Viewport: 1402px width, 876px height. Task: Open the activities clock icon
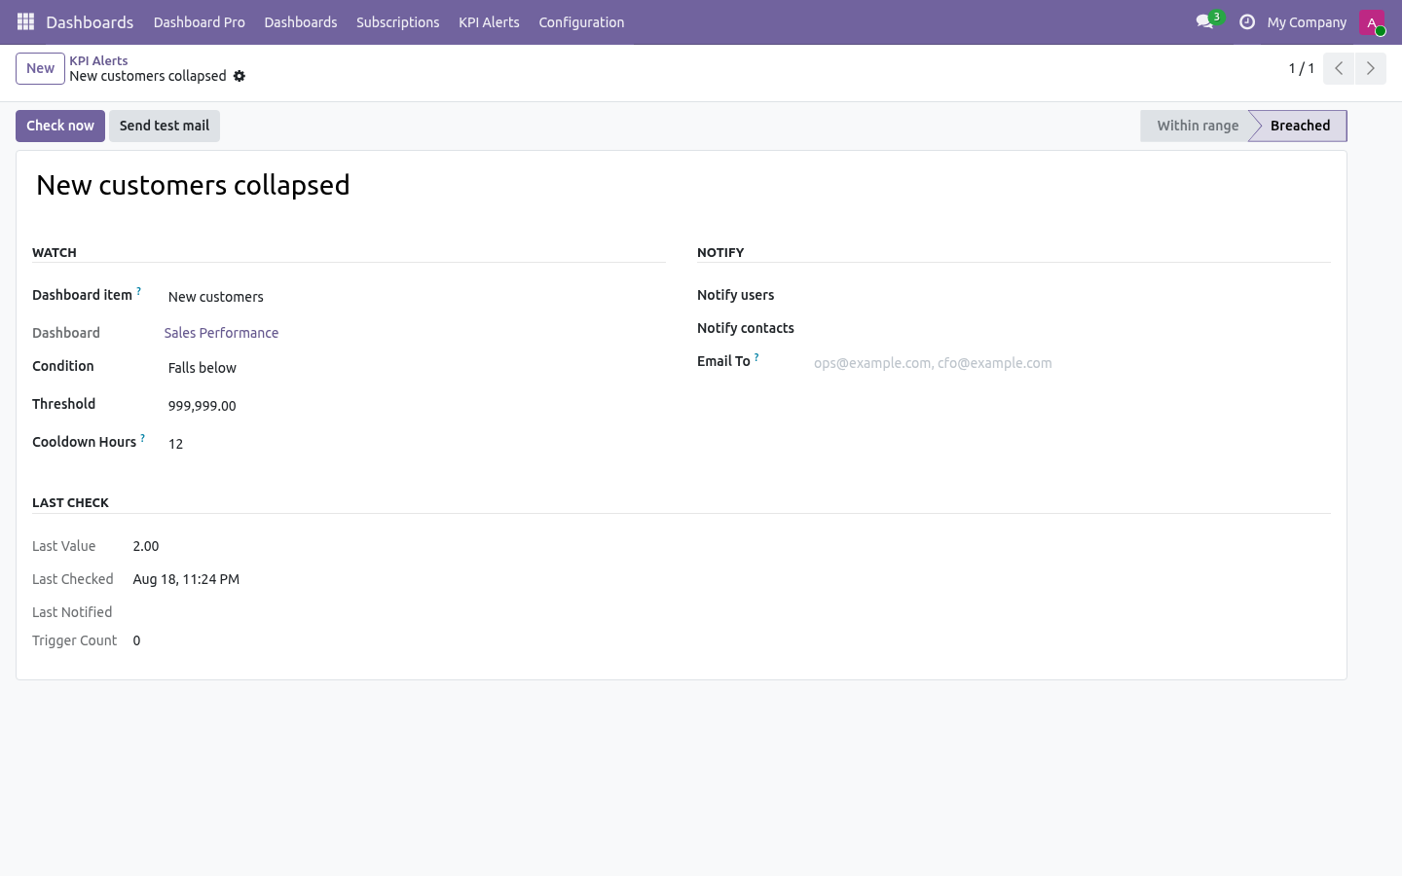(x=1246, y=21)
